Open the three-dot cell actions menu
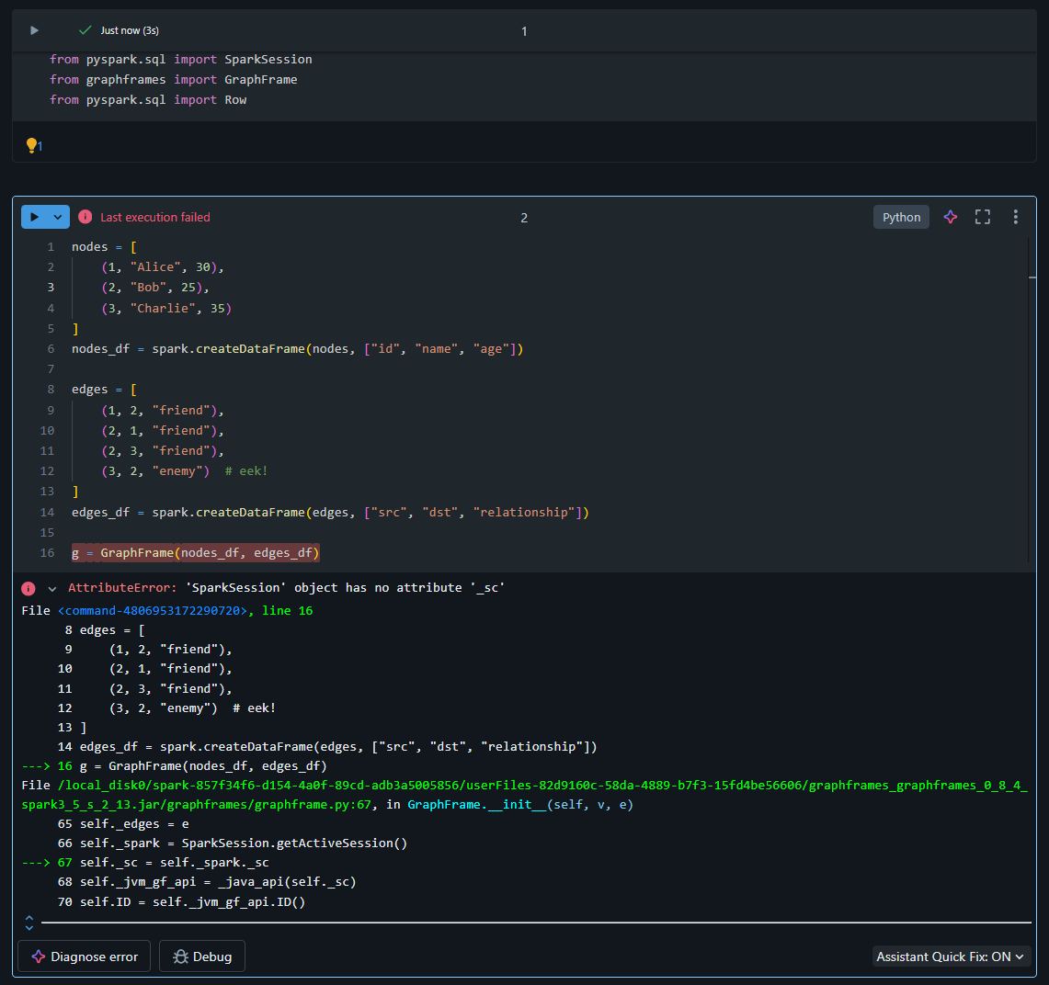This screenshot has width=1049, height=985. click(1015, 217)
